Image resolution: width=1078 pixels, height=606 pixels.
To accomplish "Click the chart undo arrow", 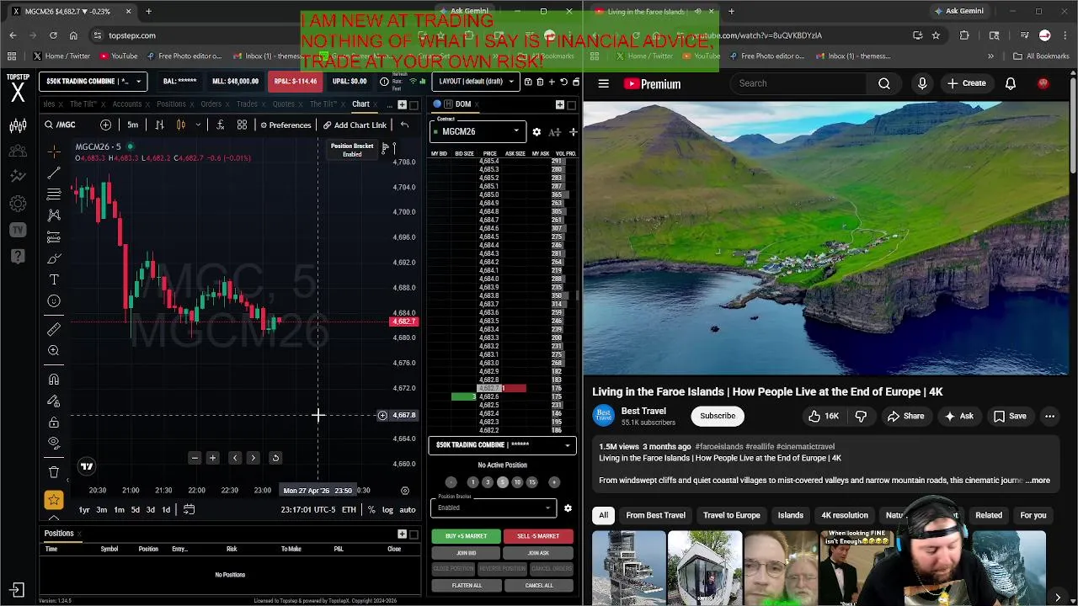I will click(404, 125).
